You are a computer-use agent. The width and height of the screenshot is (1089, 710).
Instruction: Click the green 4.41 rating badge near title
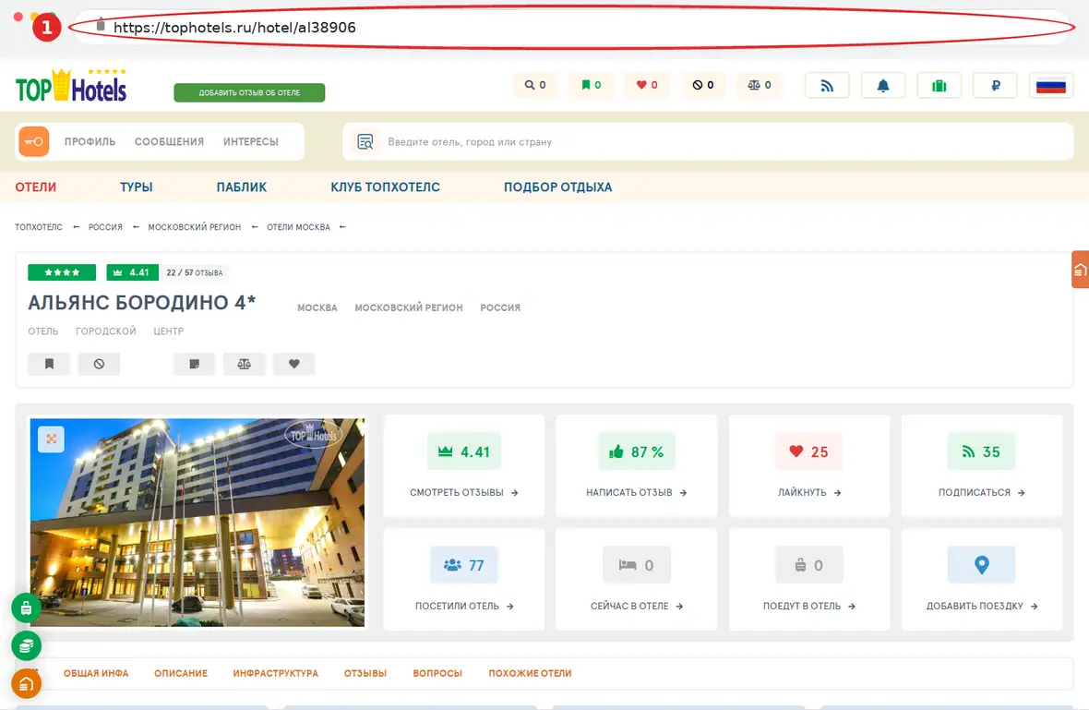(133, 272)
